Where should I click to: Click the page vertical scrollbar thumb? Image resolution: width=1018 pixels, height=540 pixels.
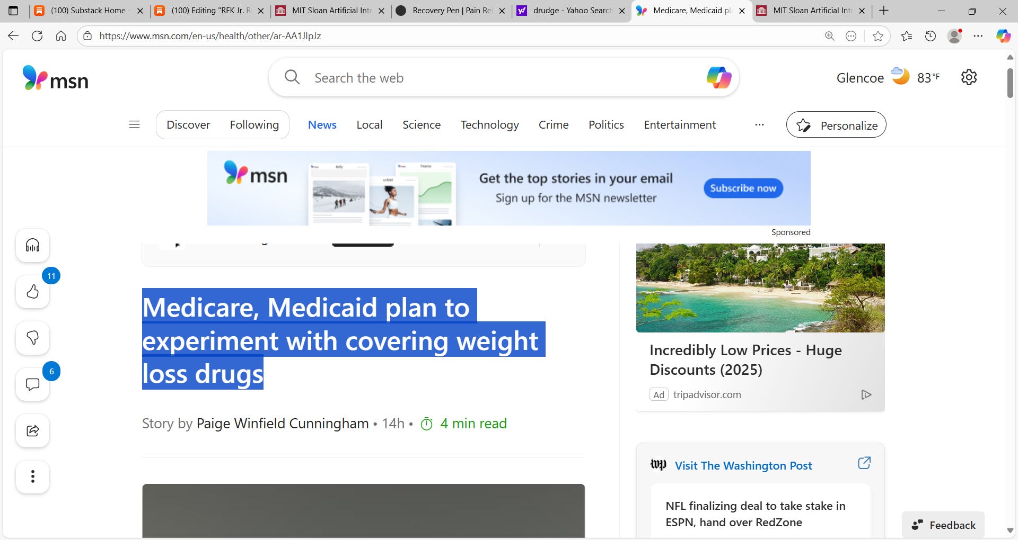[1010, 83]
